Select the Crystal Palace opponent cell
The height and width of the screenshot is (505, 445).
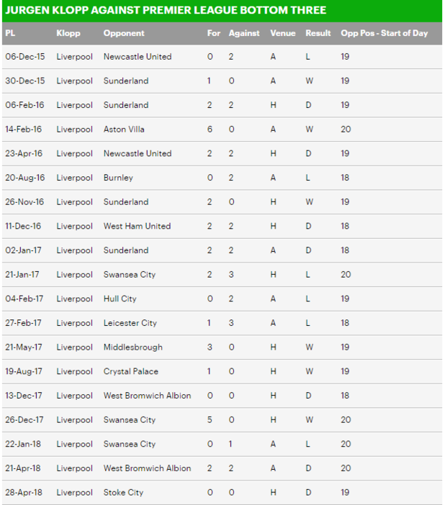(130, 371)
